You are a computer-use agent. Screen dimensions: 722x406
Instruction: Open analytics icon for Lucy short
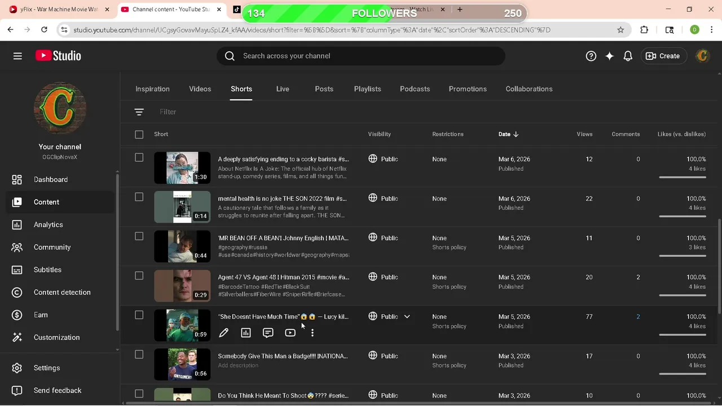tap(246, 333)
